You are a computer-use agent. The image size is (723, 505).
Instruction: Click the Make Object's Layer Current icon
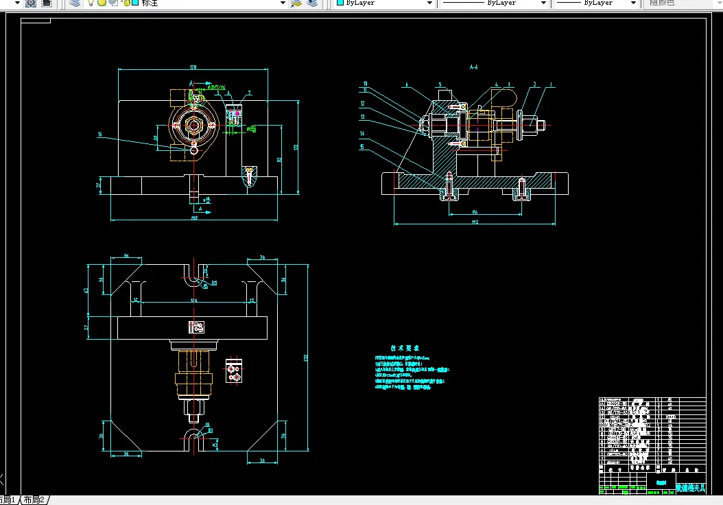coord(296,3)
